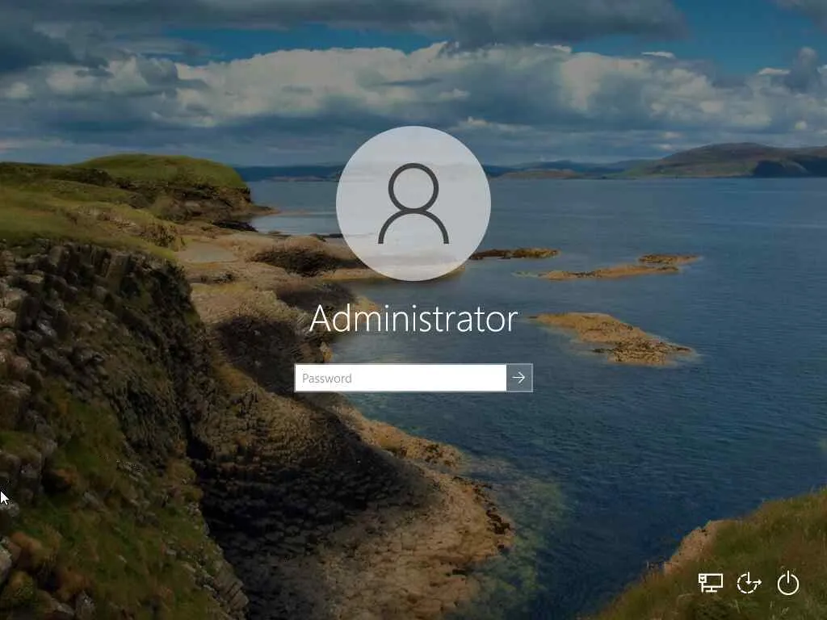This screenshot has height=620, width=827.
Task: Open the Ease of Access icon
Action: [749, 583]
